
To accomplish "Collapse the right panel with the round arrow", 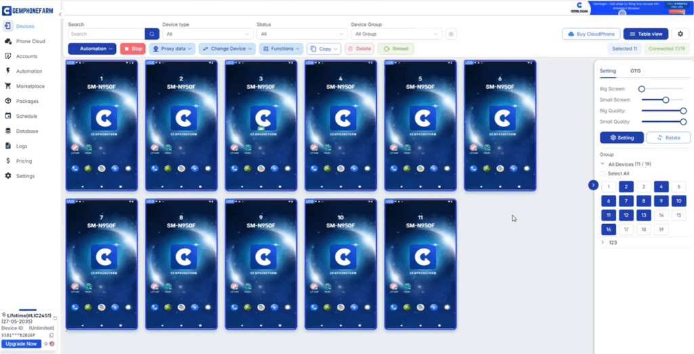I will tap(593, 185).
